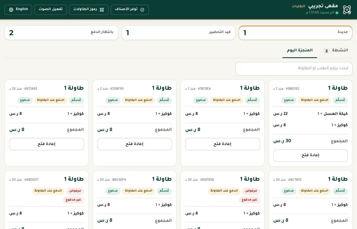This screenshot has height=229, width=357.
Task: Select the بانتظار الدفع stat card
Action: pos(61,33)
